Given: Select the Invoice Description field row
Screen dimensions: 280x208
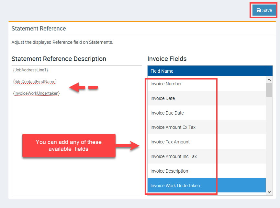Looking at the screenshot, I should coord(169,171).
